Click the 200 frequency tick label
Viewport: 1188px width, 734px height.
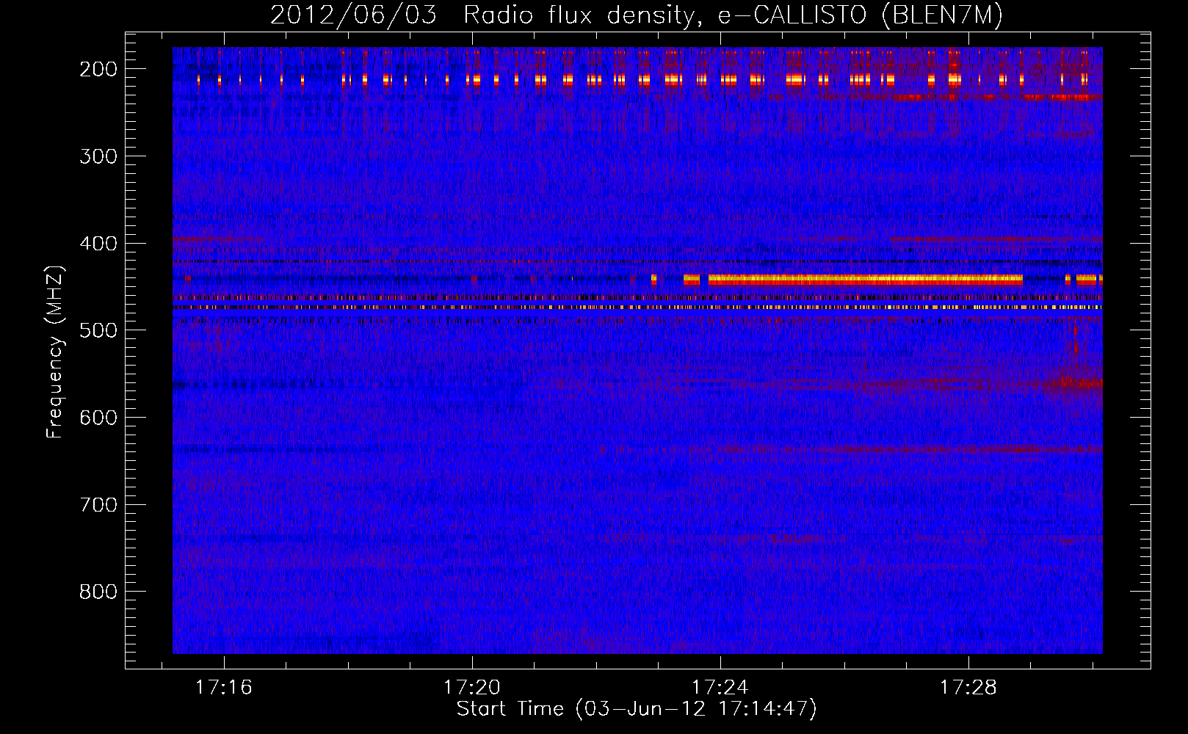(98, 69)
